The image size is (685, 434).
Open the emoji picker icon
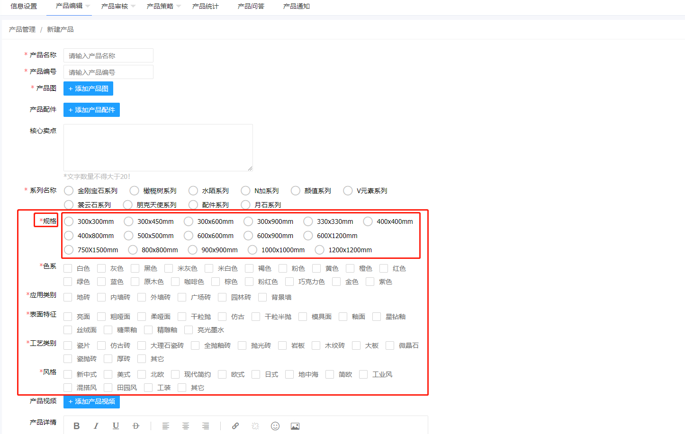275,426
